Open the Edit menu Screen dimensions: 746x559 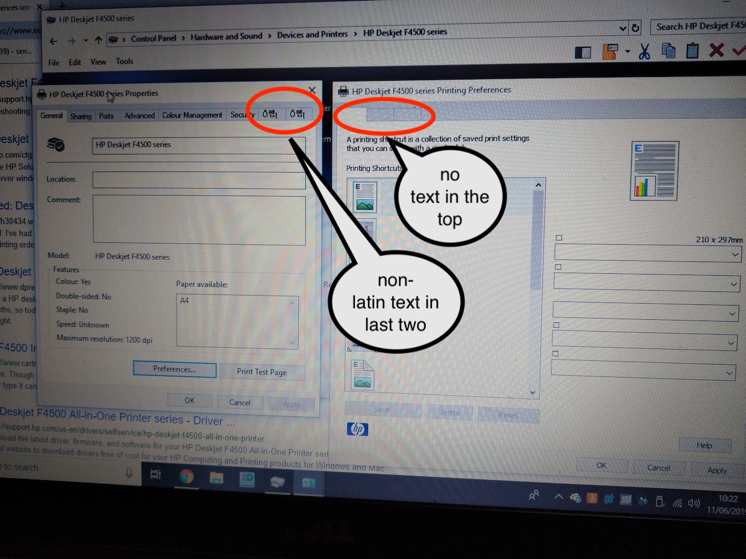pyautogui.click(x=75, y=62)
